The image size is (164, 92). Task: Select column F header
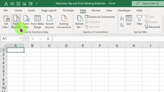pos(100,46)
